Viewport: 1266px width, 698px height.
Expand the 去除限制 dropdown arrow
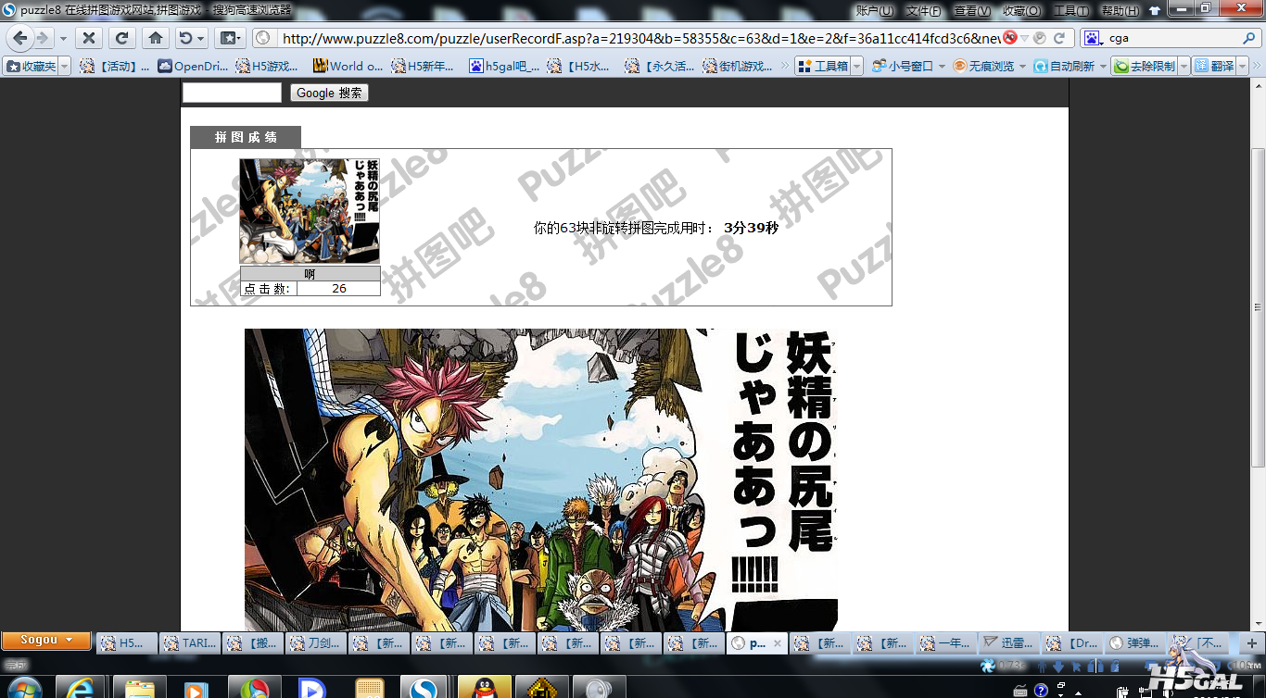pos(1184,67)
